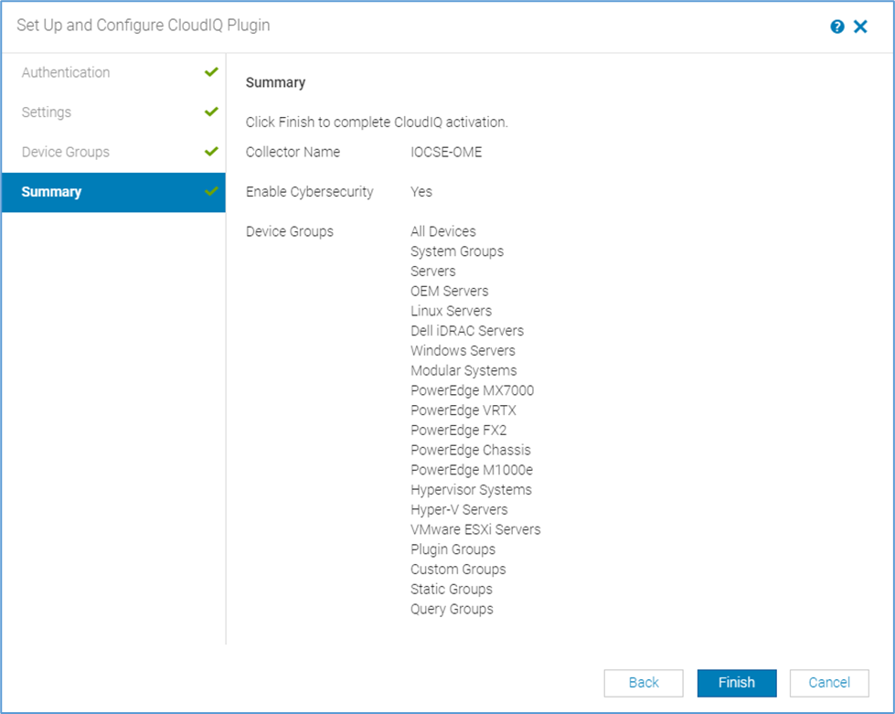This screenshot has height=714, width=895.
Task: Select the highlighted Summary step
Action: tap(51, 192)
